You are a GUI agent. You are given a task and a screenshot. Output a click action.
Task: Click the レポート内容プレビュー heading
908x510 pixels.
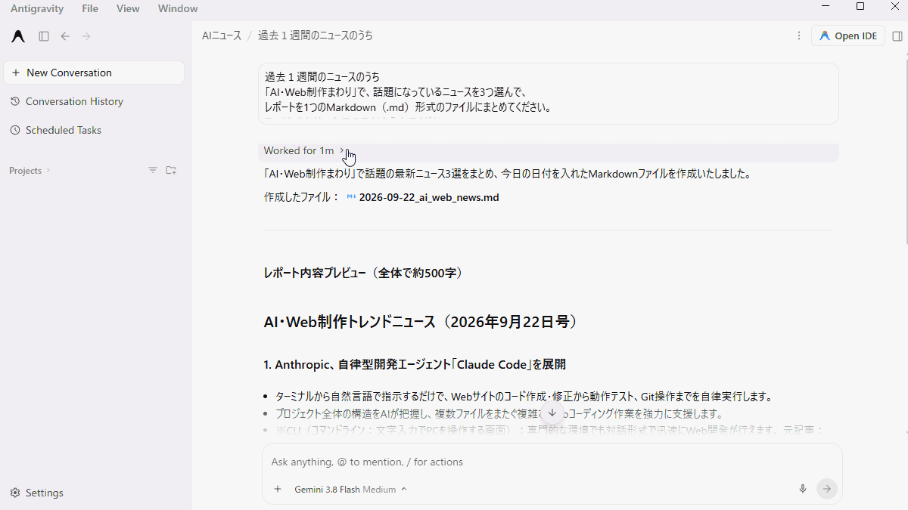pos(363,273)
